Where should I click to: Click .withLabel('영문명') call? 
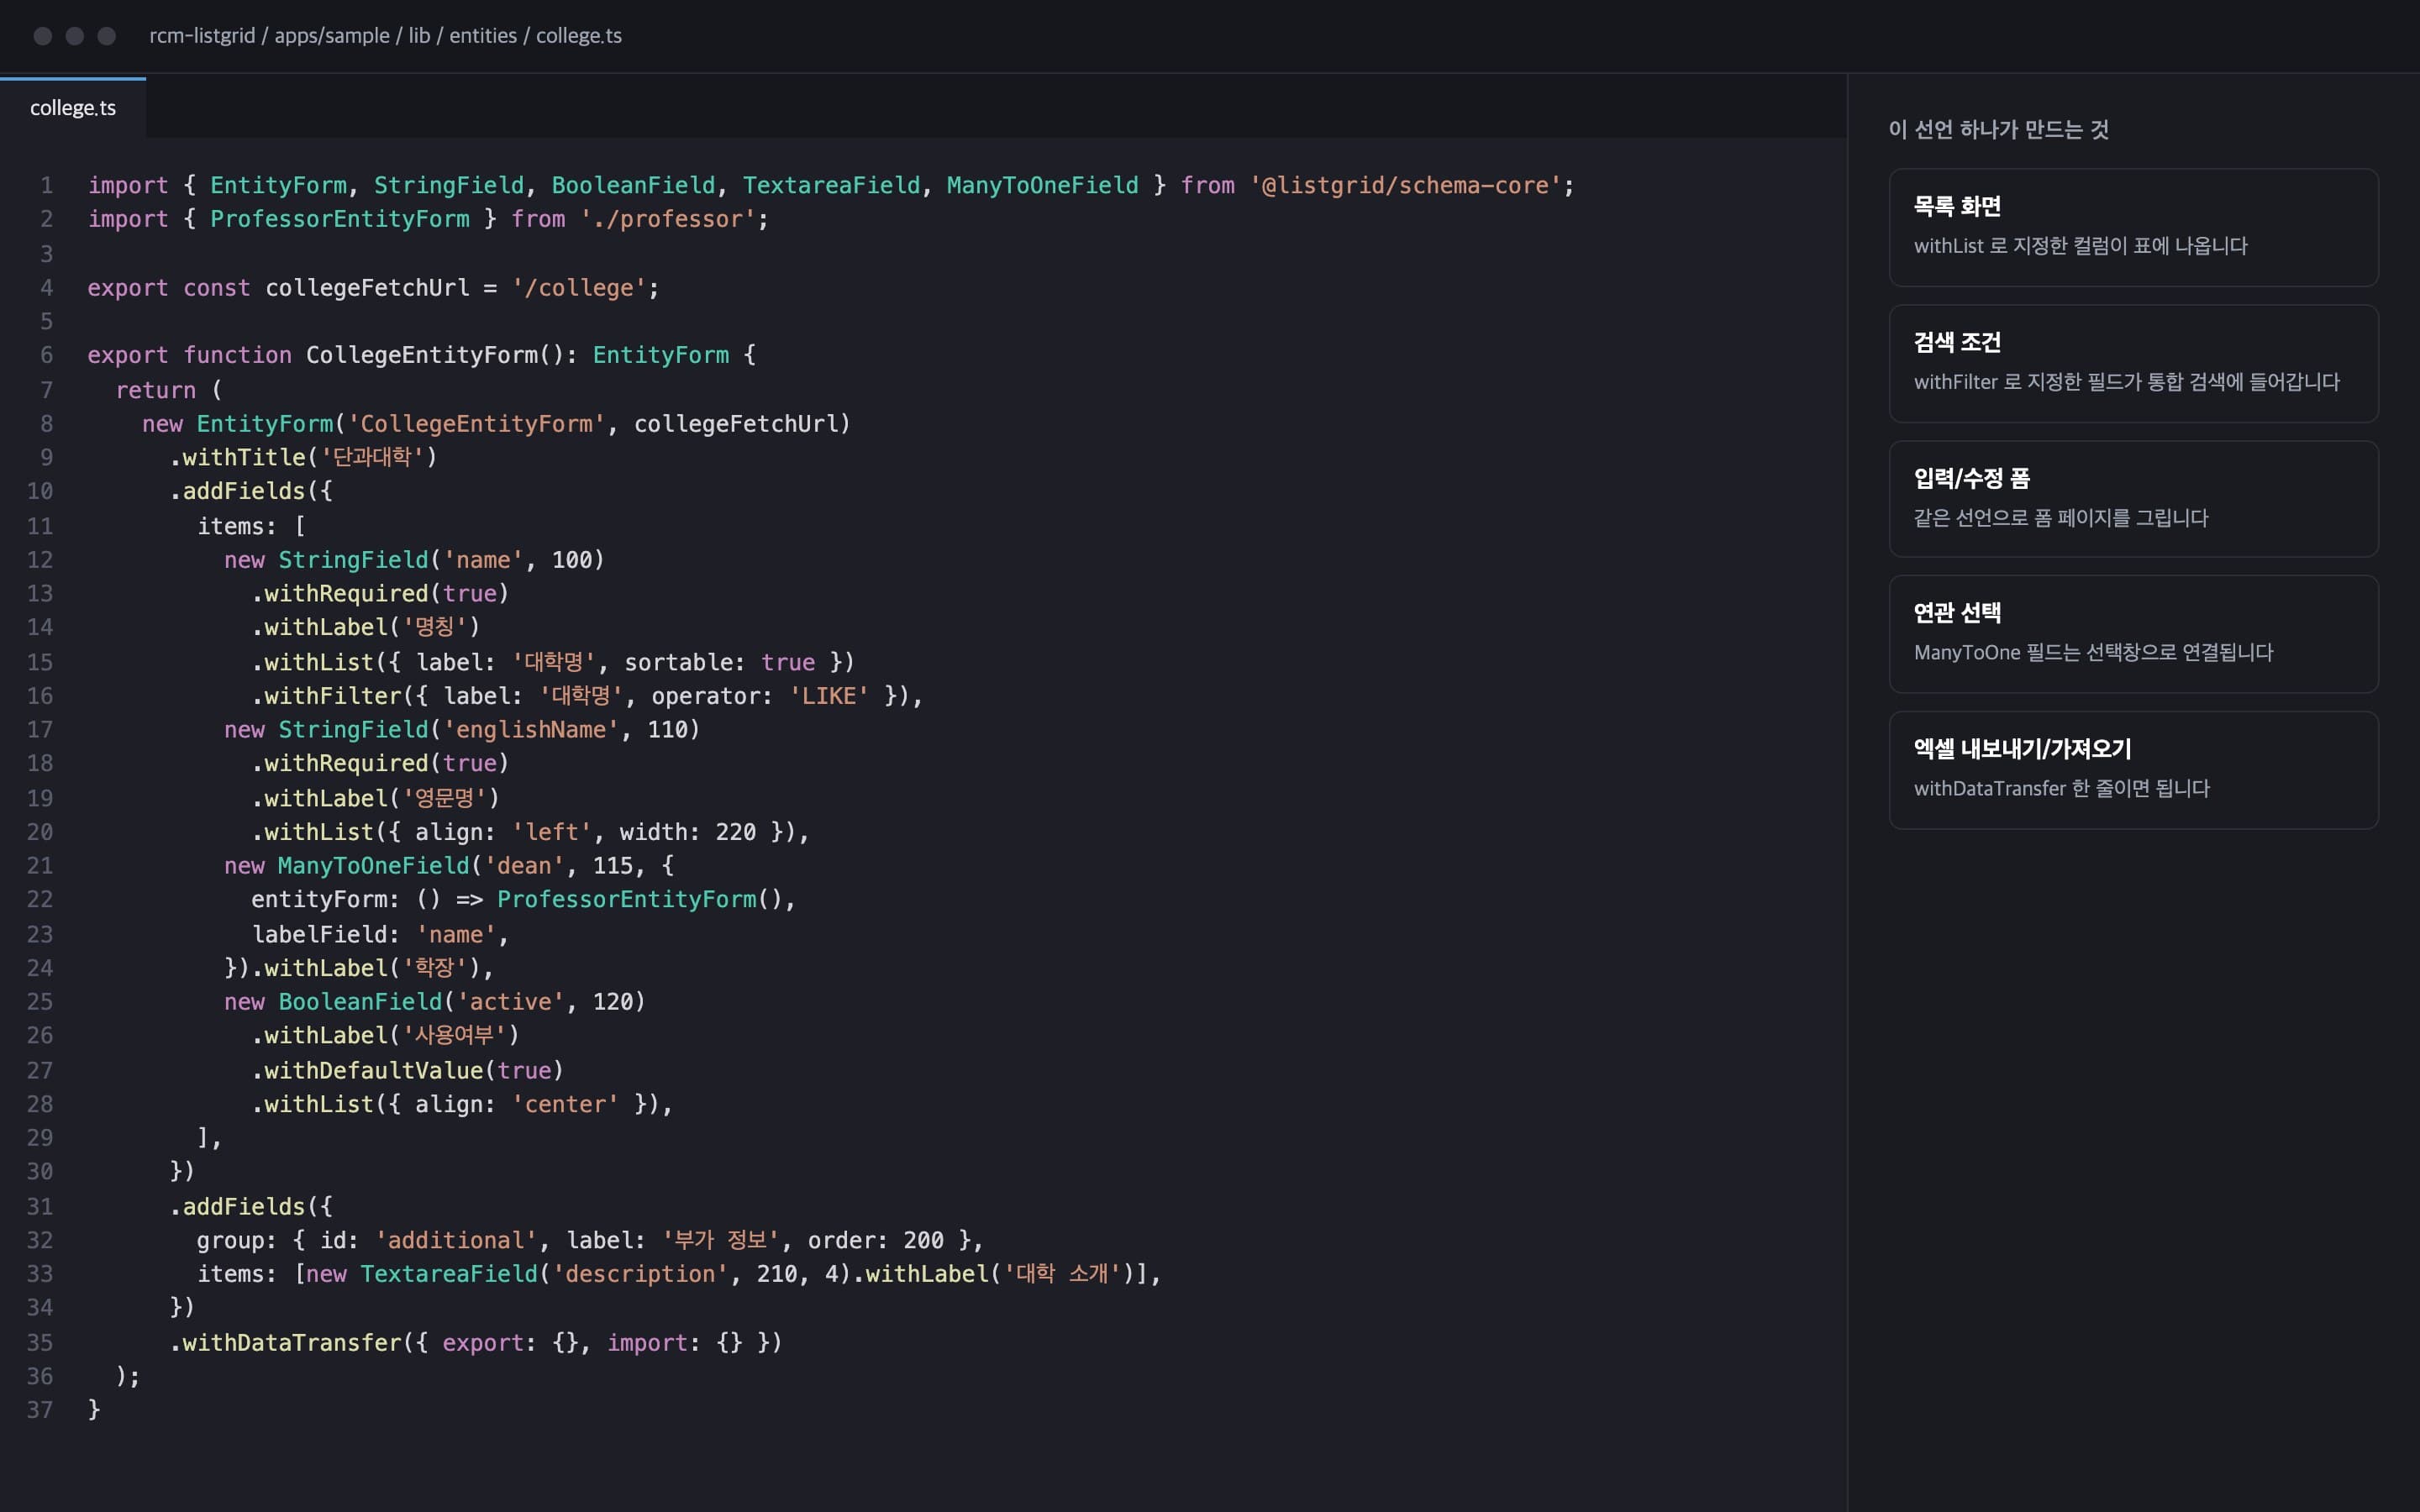coord(376,798)
